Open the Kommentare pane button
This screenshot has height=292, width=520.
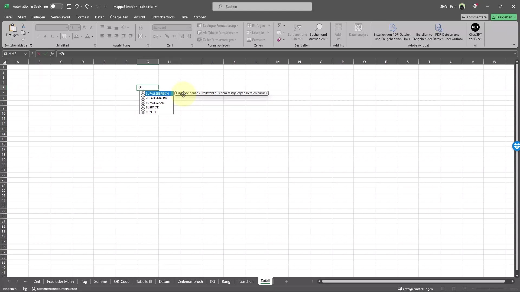[x=474, y=17]
